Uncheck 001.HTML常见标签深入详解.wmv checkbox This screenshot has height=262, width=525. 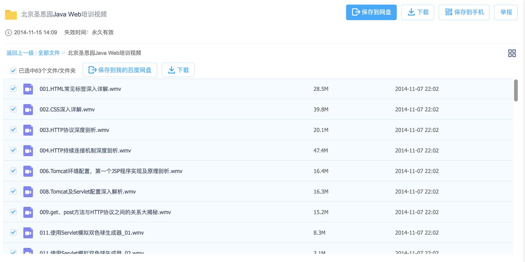click(13, 89)
